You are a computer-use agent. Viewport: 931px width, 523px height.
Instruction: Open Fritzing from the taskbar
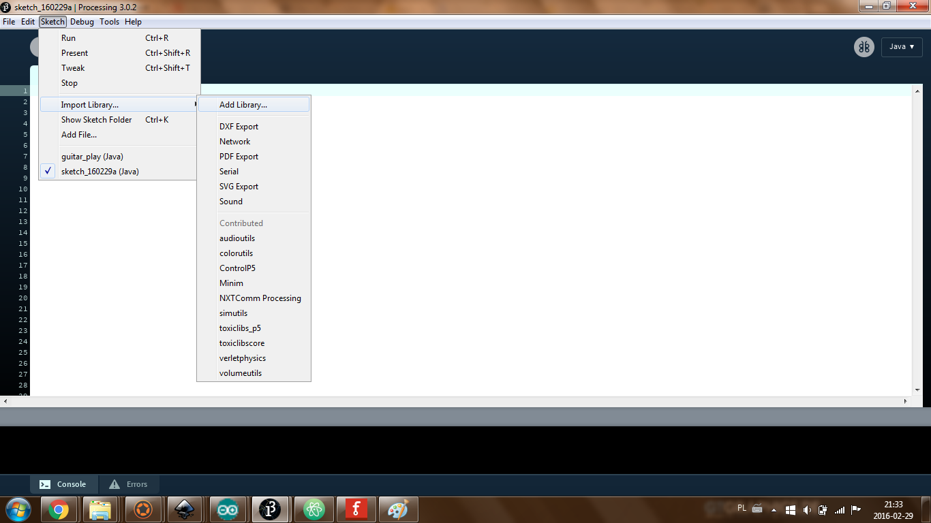tap(355, 509)
